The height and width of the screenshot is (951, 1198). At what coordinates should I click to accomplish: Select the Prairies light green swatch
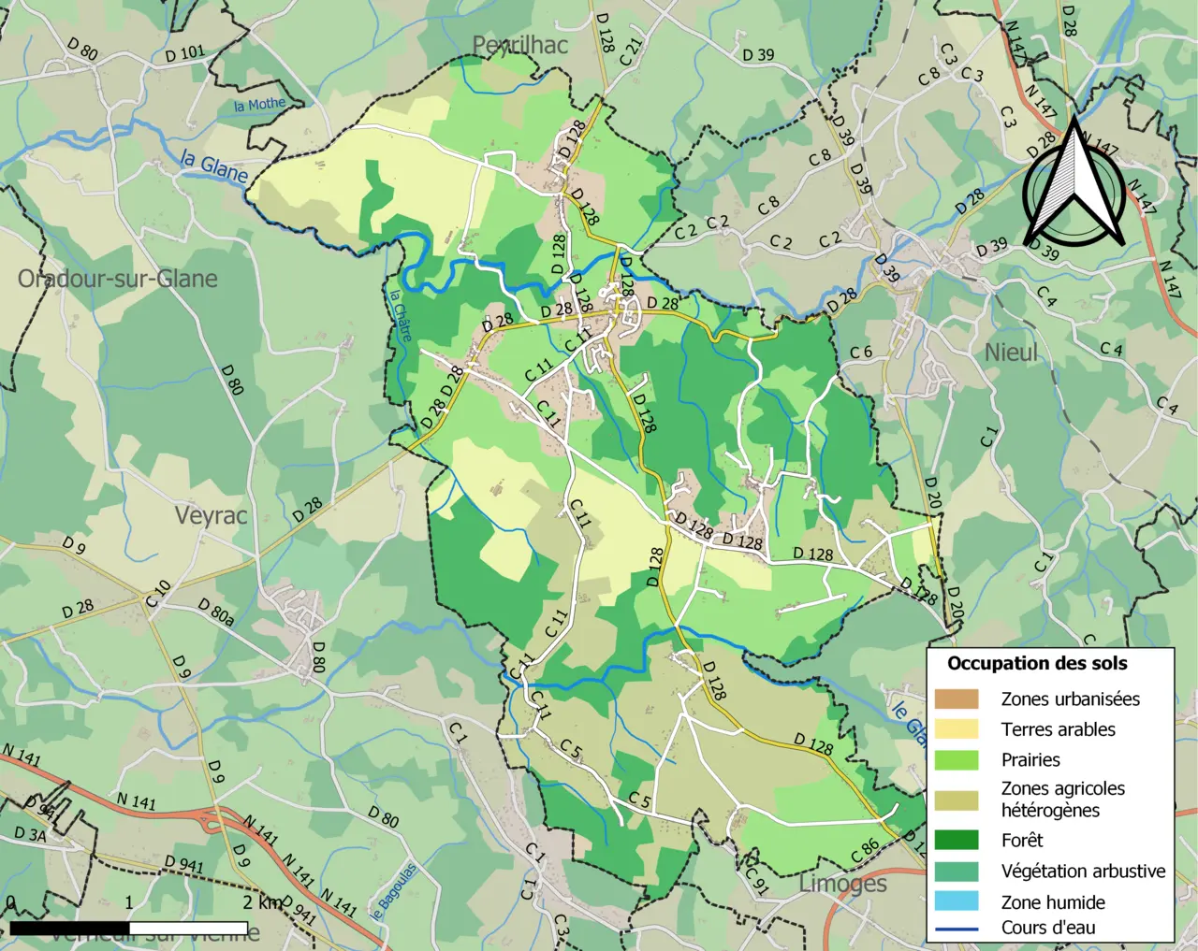click(956, 760)
